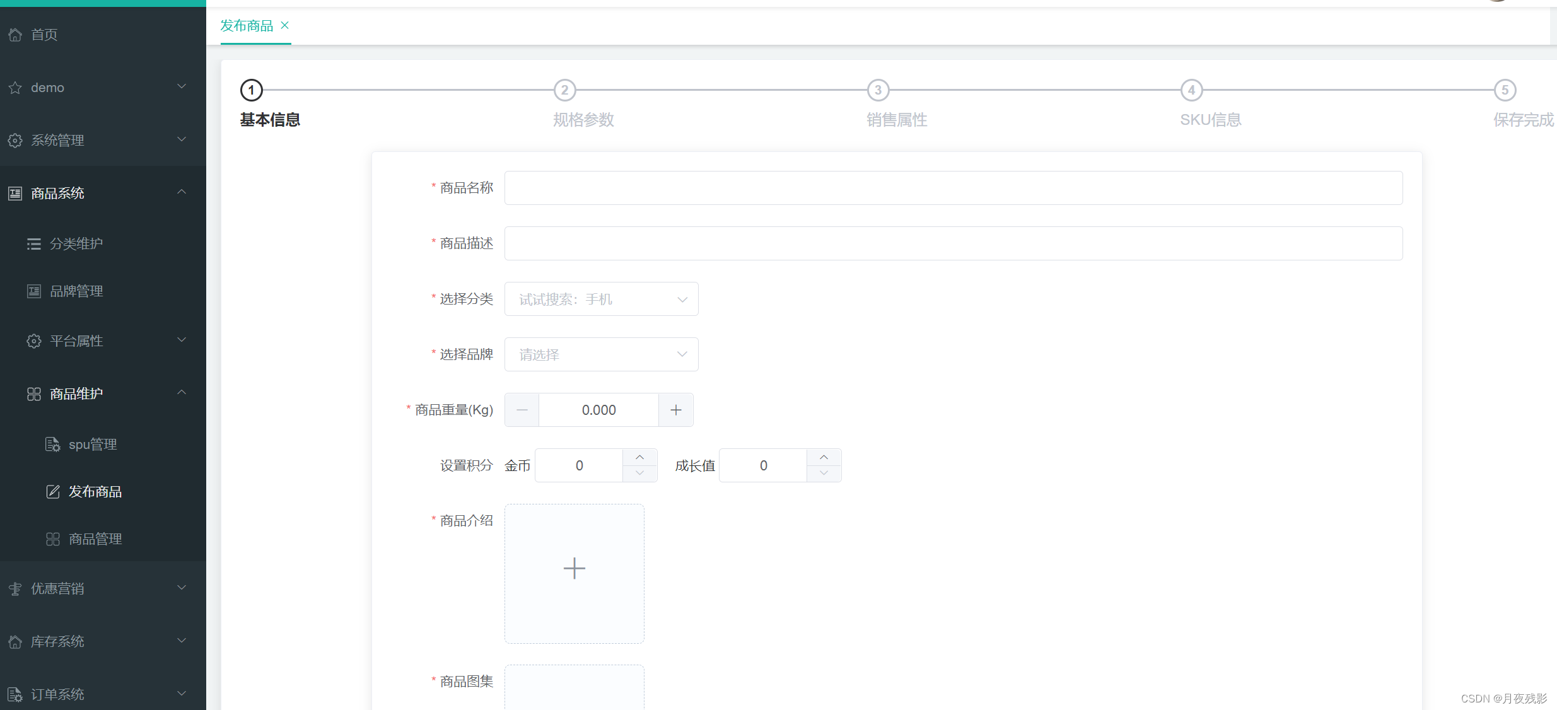The height and width of the screenshot is (710, 1557).
Task: Click the 商品图集 upload box
Action: coord(574,687)
